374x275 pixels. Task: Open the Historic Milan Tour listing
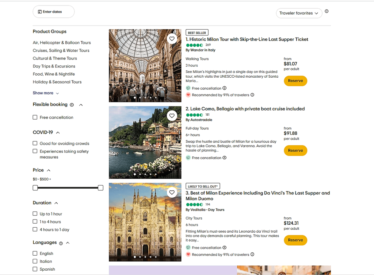point(247,39)
